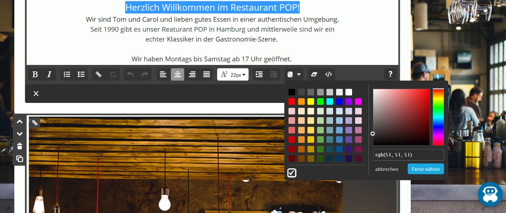Screen dimensions: 506x213
Task: Insert a bulleted list
Action: click(x=81, y=75)
